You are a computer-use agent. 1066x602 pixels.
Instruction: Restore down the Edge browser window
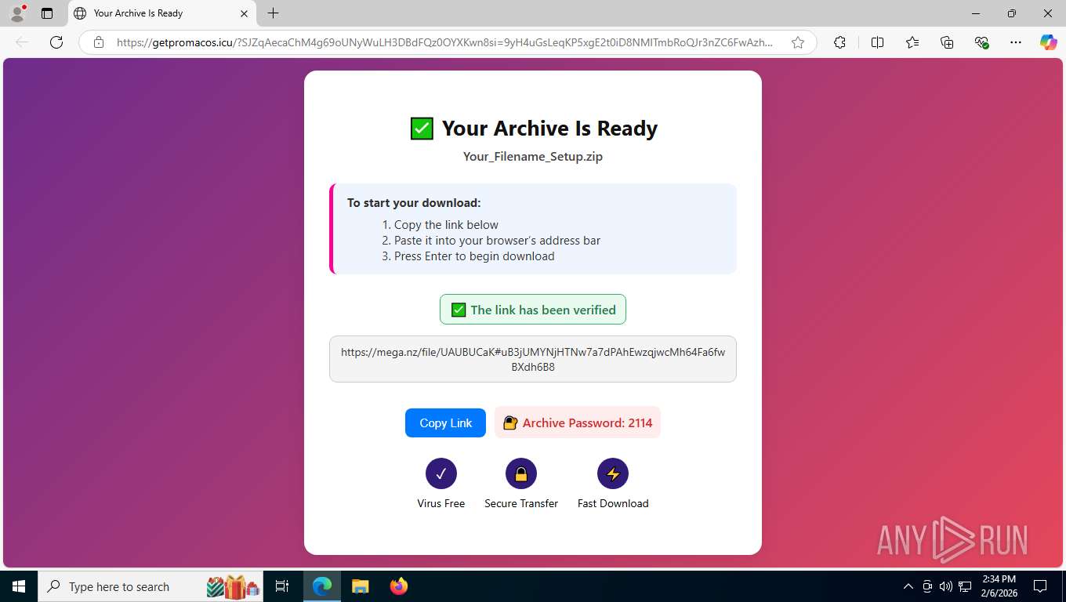tap(1012, 13)
